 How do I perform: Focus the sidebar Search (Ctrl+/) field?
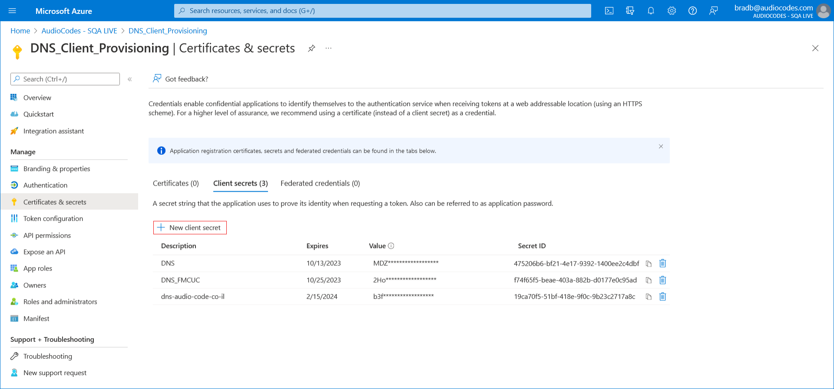pos(65,79)
